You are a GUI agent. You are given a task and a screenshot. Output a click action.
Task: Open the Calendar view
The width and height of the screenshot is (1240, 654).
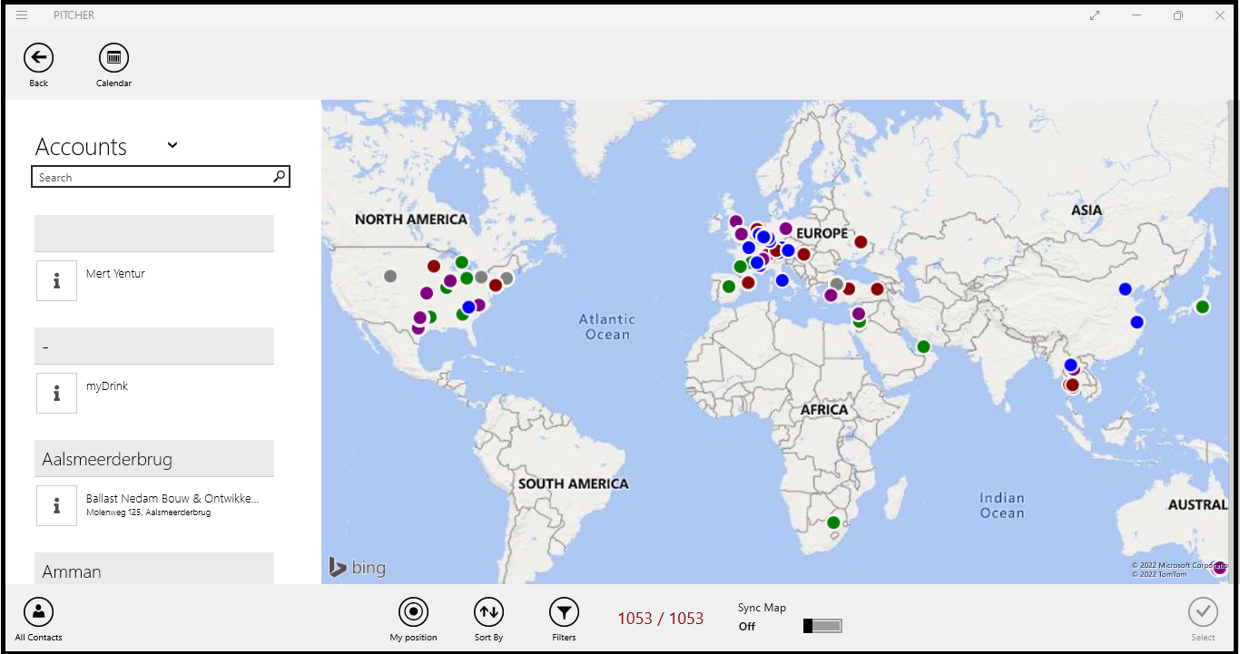point(113,58)
